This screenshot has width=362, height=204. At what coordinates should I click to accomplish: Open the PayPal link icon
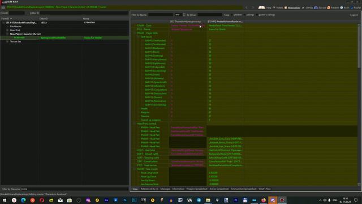point(352,7)
